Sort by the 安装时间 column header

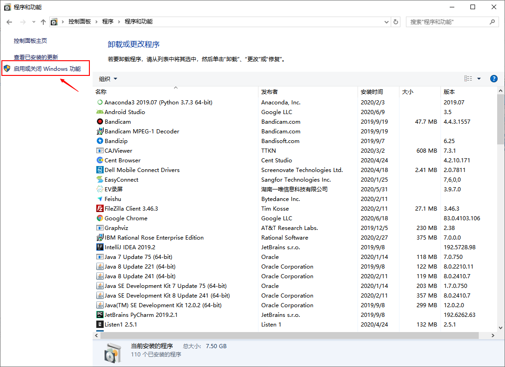[x=378, y=92]
